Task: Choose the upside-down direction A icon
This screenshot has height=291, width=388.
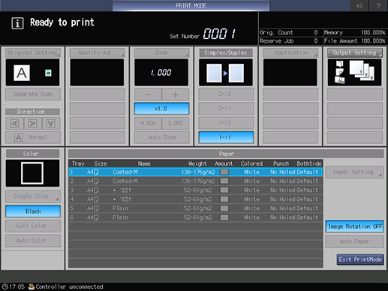Action: tap(51, 123)
